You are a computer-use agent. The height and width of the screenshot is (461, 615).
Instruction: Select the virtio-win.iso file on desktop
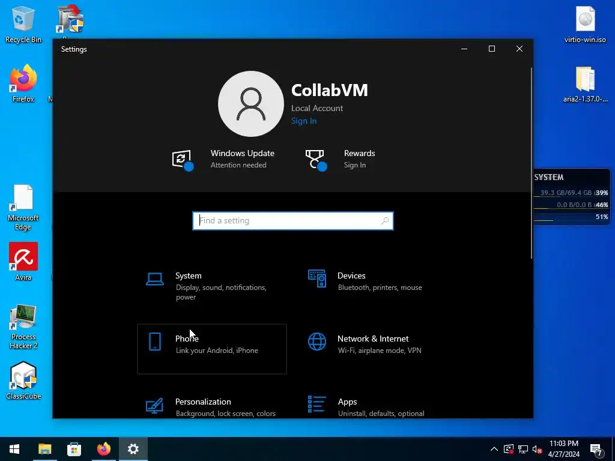(585, 24)
